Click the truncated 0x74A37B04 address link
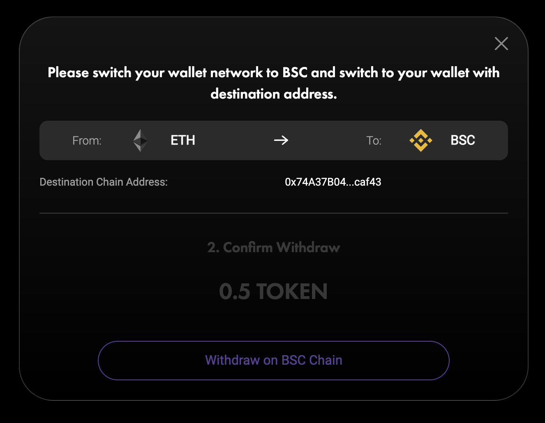 point(333,182)
